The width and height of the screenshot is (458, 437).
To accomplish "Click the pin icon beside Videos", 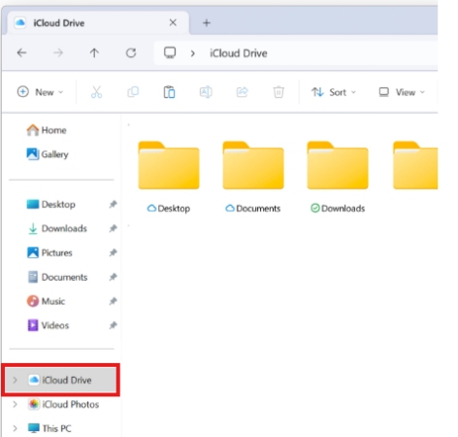I will [113, 325].
